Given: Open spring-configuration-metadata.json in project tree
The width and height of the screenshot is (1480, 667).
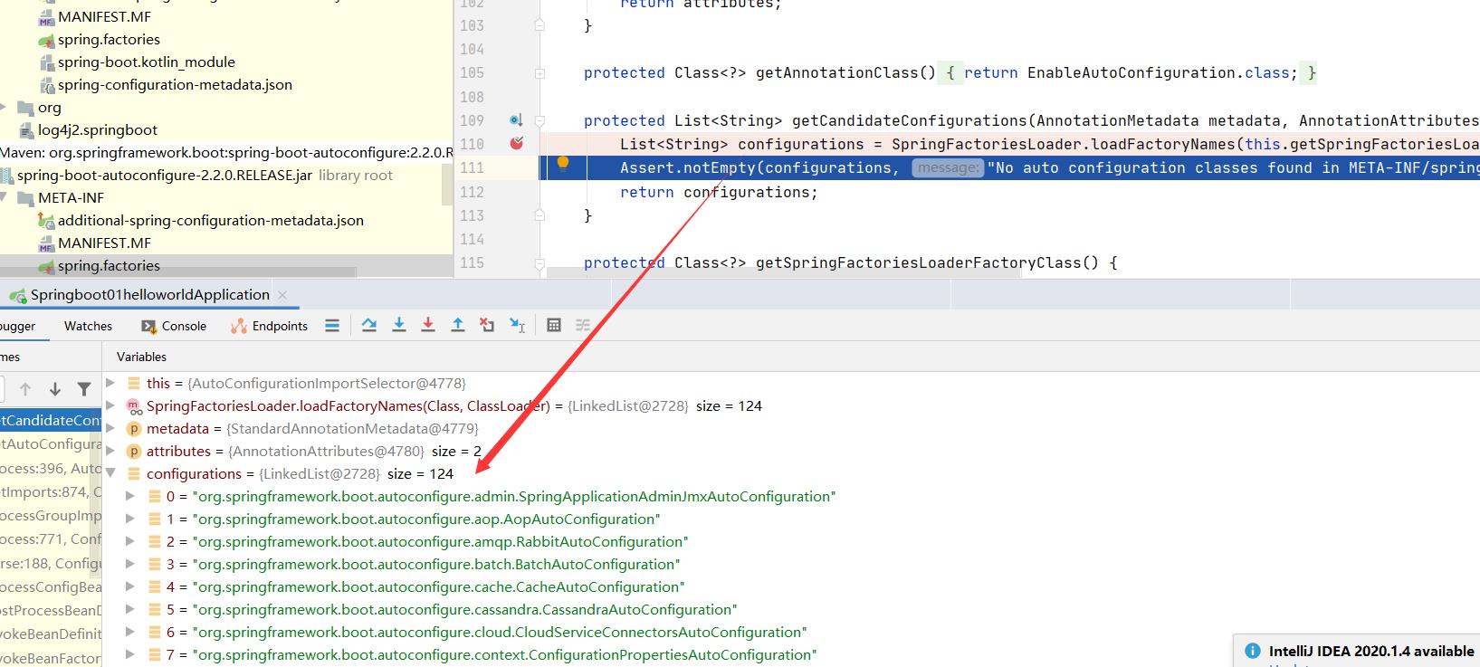Looking at the screenshot, I should [175, 84].
